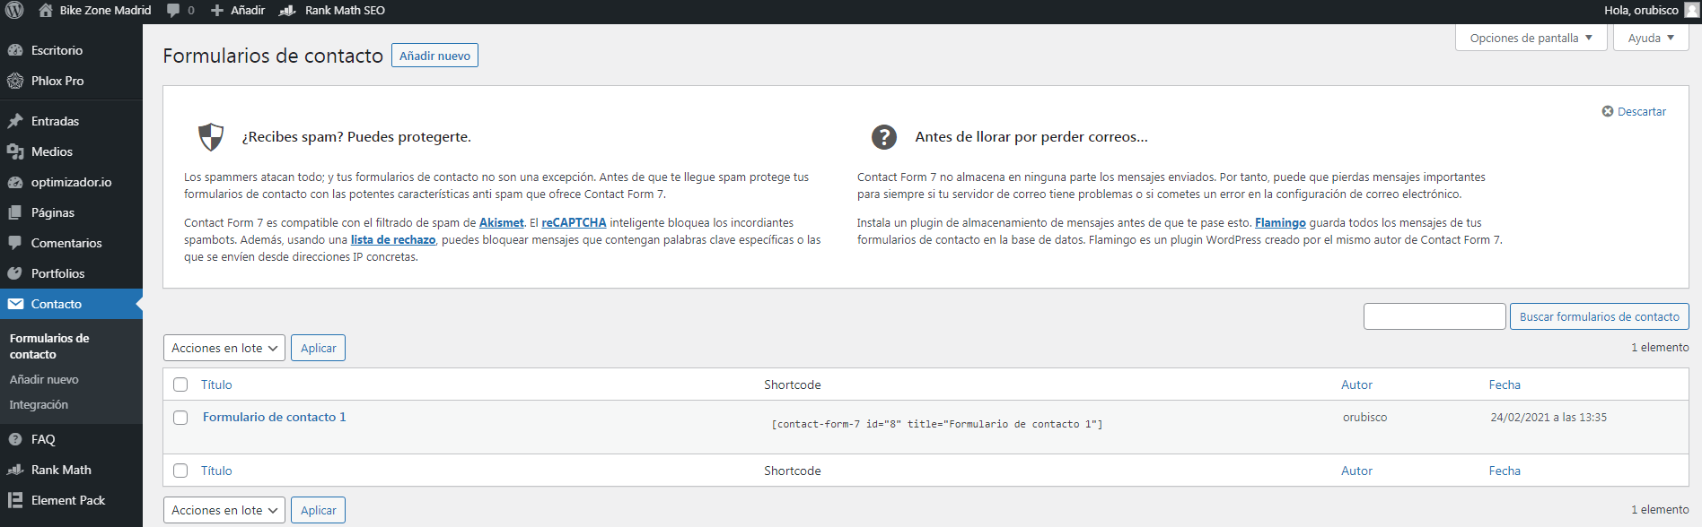Select all forms with header checkbox
The height and width of the screenshot is (527, 1702).
180,384
